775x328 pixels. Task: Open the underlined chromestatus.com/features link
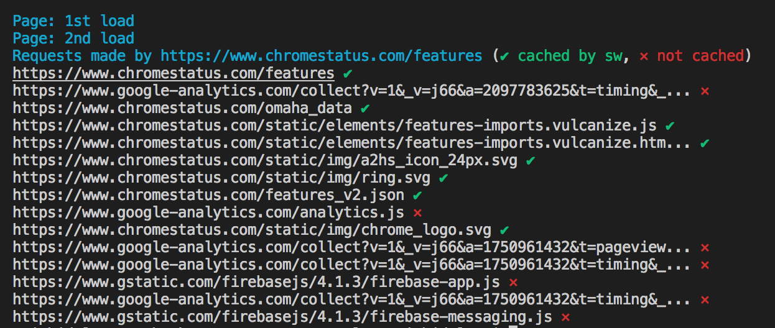tap(174, 73)
